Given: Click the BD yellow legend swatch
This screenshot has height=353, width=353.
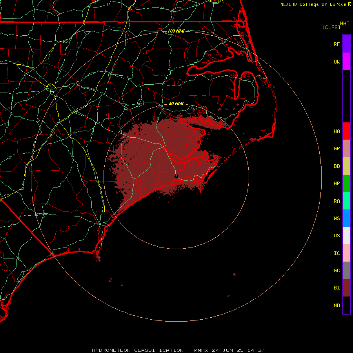Looking at the screenshot, I should 346,166.
